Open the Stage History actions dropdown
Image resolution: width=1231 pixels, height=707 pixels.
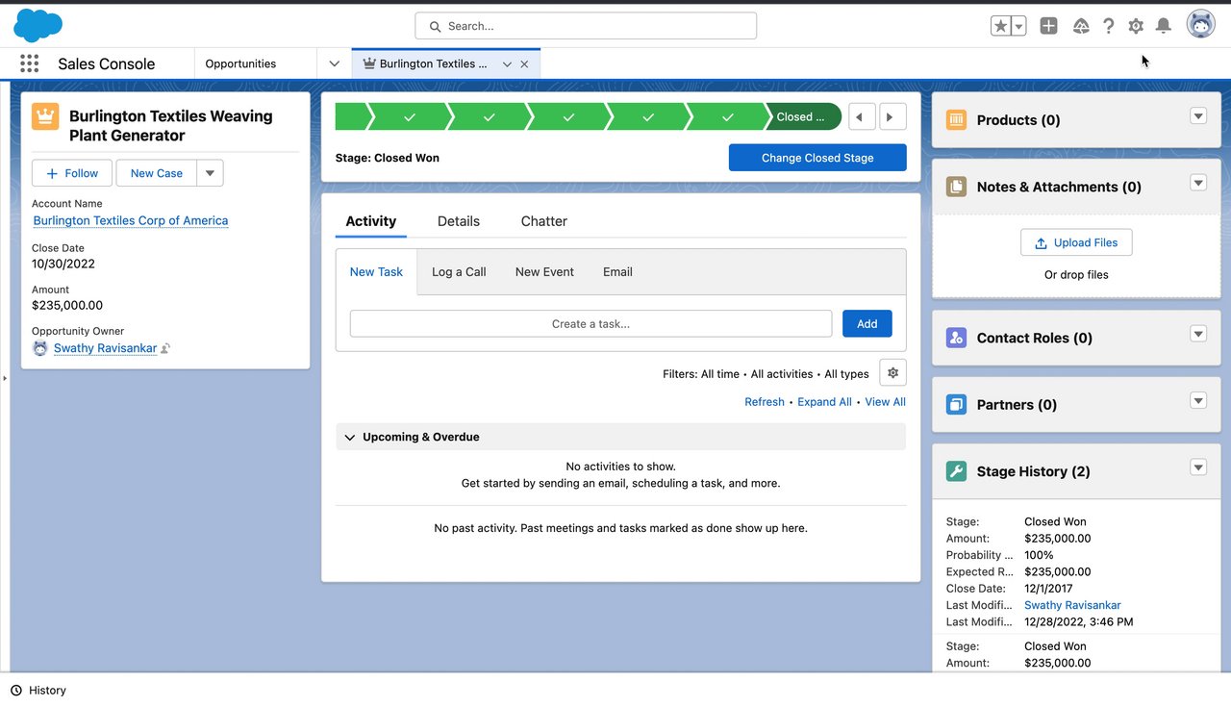(x=1198, y=467)
